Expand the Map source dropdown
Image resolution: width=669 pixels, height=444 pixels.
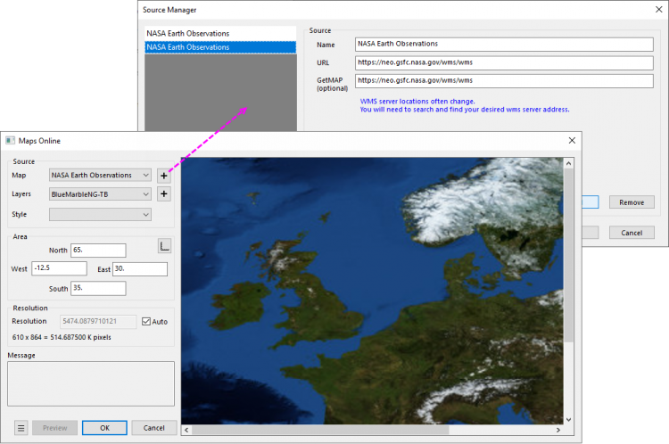(x=101, y=176)
